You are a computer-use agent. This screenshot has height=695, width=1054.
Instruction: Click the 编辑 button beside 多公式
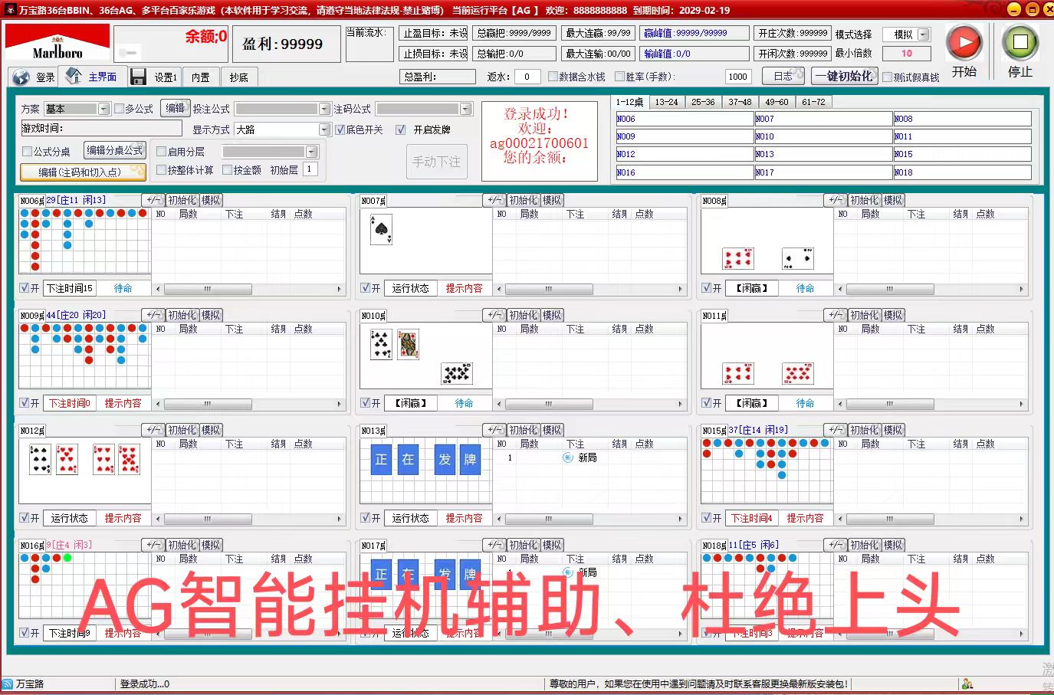176,108
